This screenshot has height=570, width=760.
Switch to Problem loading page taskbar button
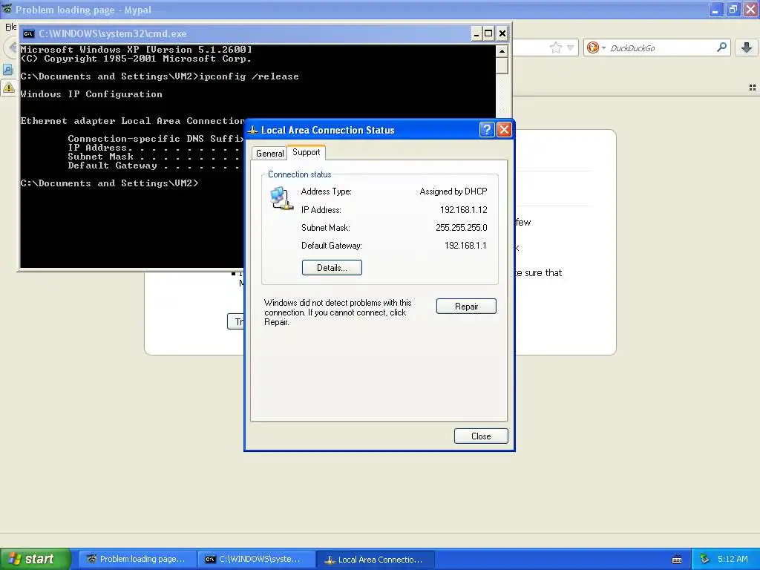[x=137, y=559]
